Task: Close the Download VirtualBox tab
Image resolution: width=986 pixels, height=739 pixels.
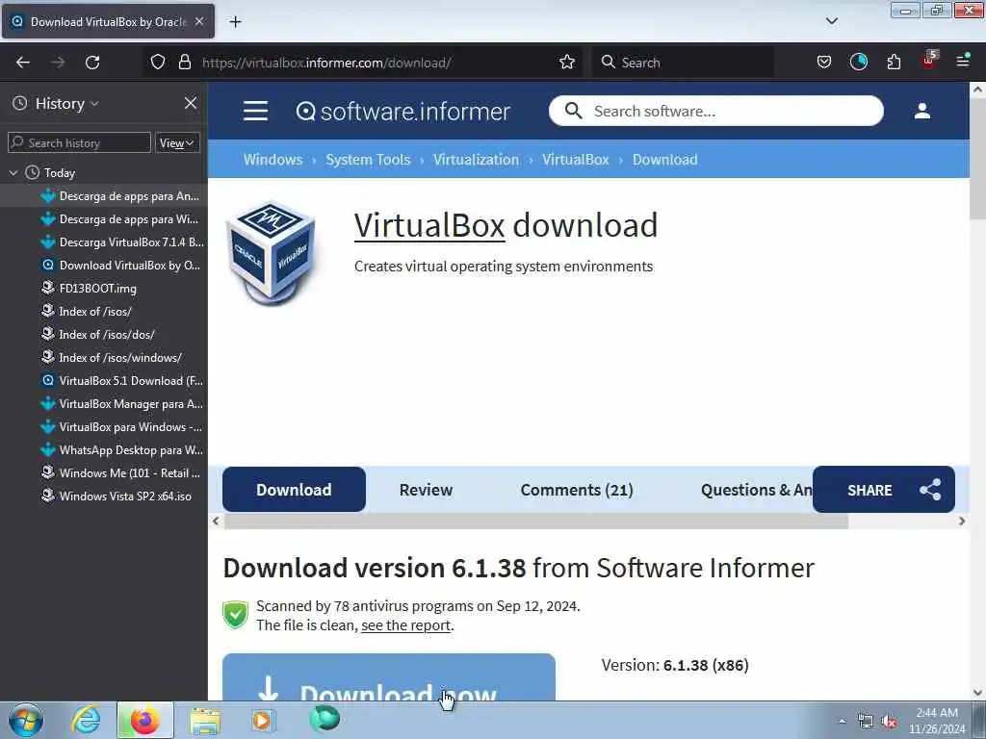Action: 199,21
